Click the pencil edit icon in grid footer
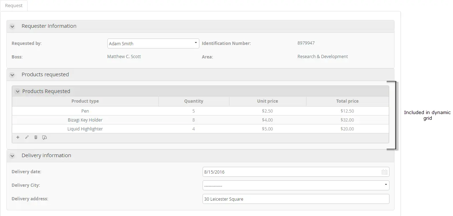 click(x=27, y=137)
